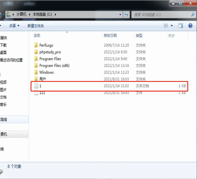Maximize the explorer window
The image size is (197, 179).
click(180, 3)
